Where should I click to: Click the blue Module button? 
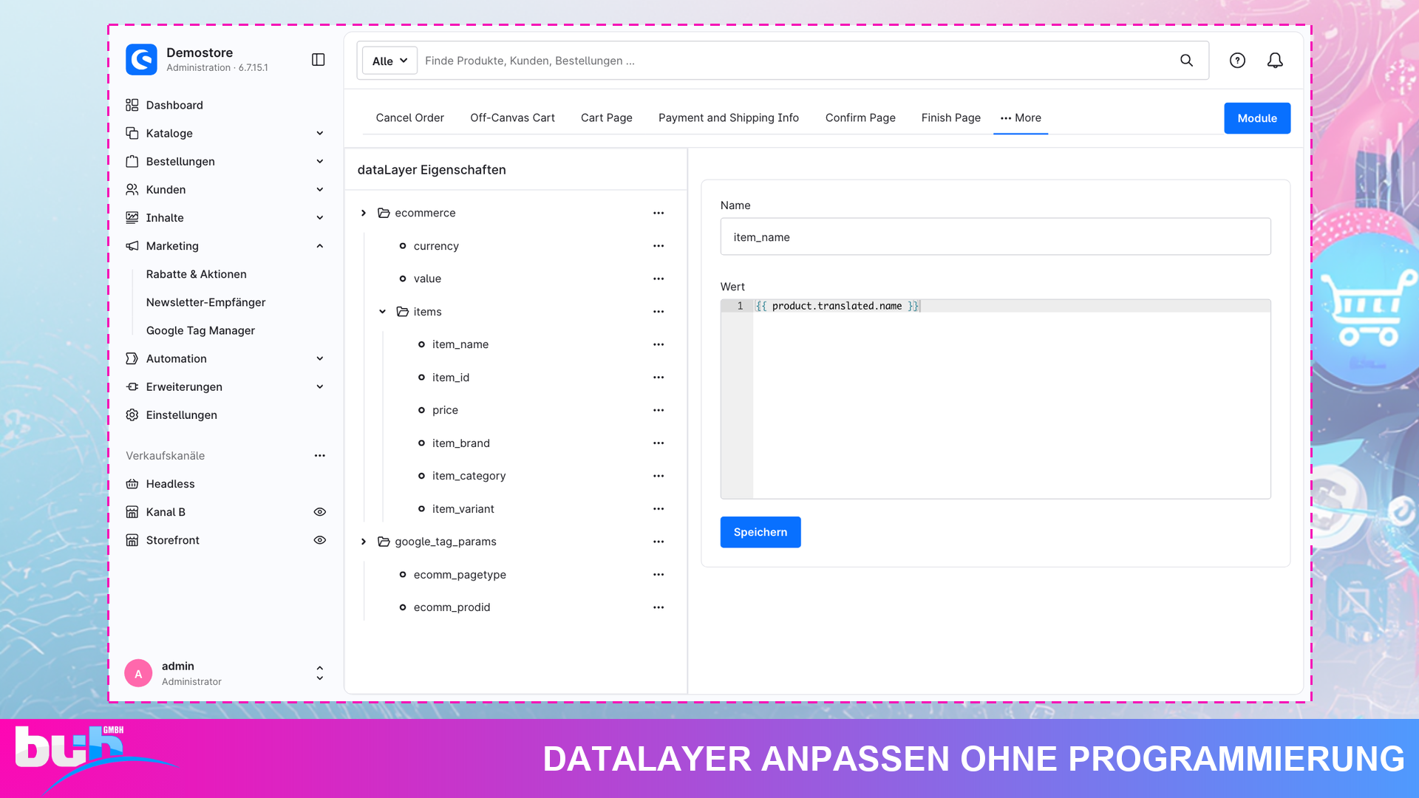tap(1257, 118)
